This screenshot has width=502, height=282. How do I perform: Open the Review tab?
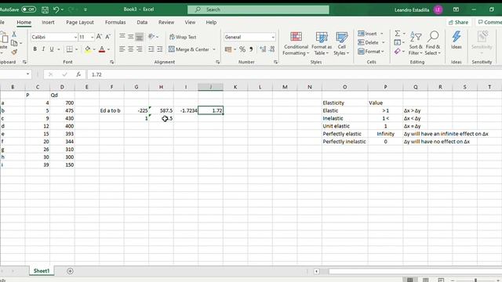(166, 23)
